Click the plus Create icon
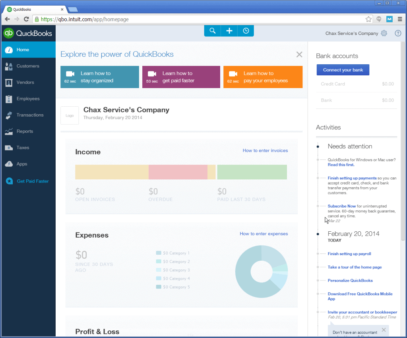The width and height of the screenshot is (407, 338). (229, 31)
